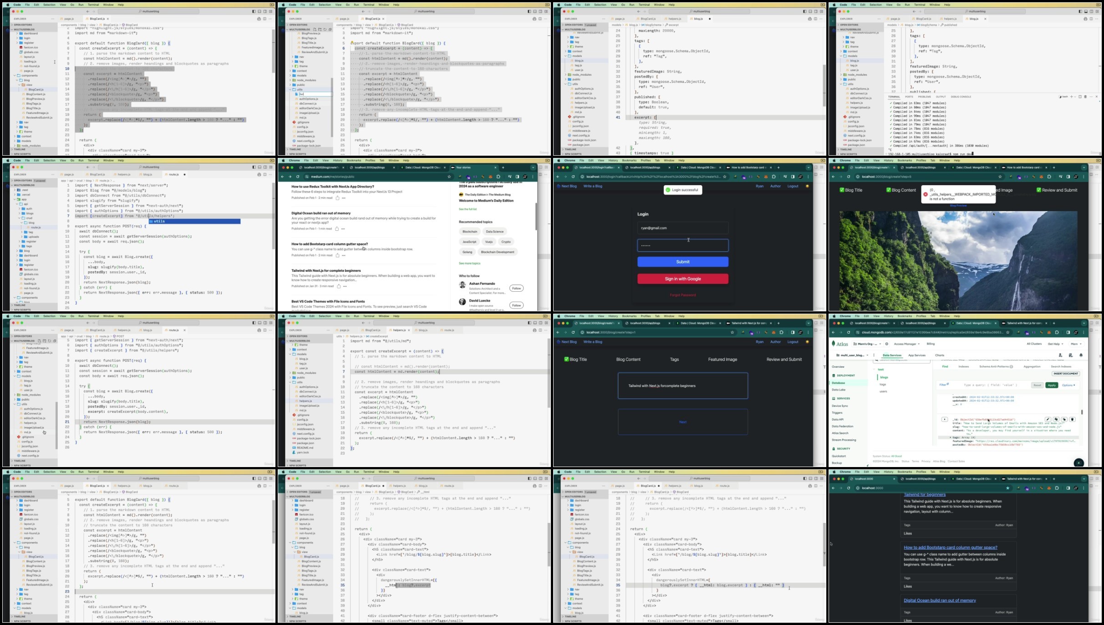Open the Atlas support chat bubble
This screenshot has width=1104, height=625.
pos(1079,463)
